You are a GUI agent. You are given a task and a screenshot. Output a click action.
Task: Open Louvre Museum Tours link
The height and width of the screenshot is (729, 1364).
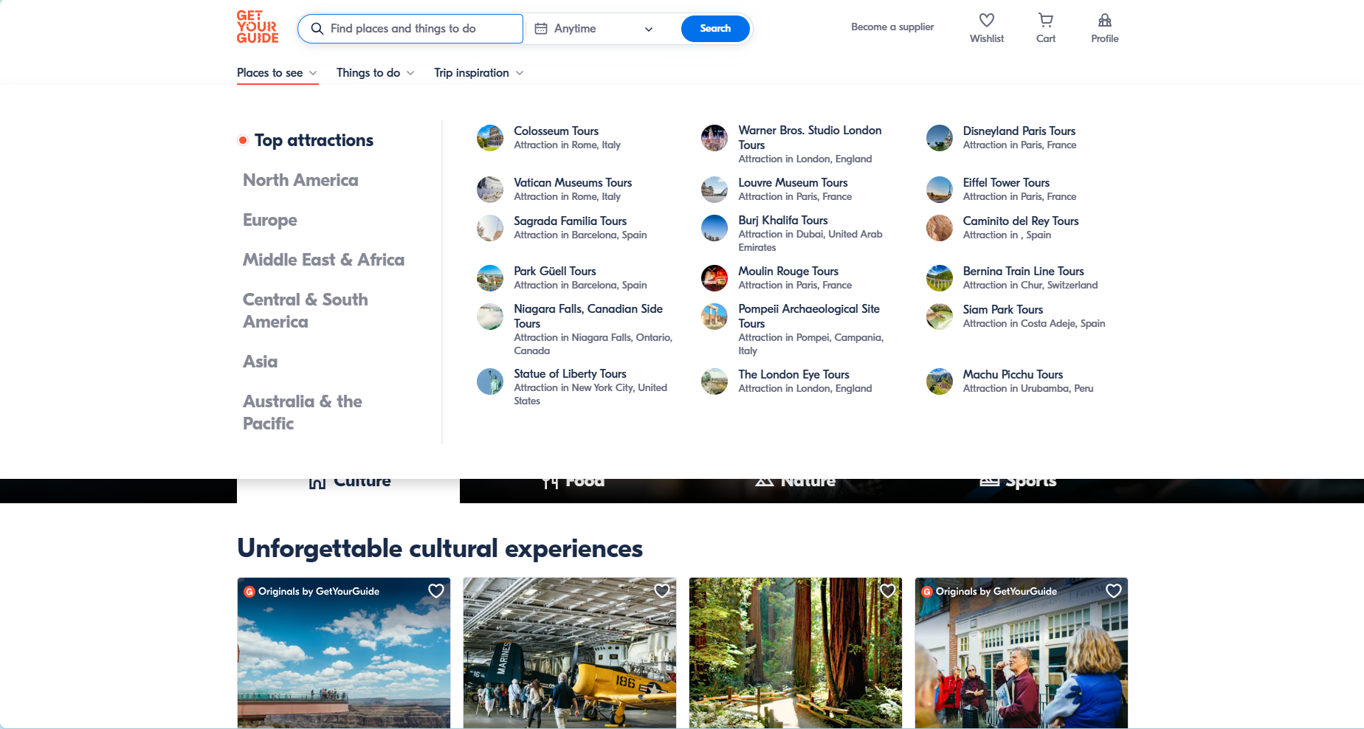pyautogui.click(x=793, y=183)
